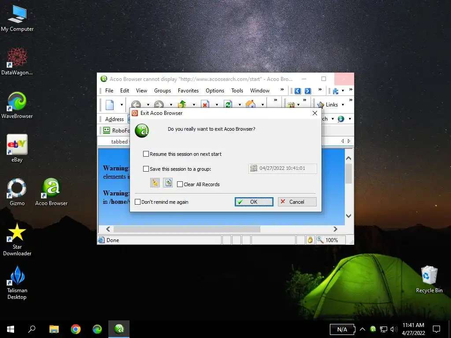
Task: Confirm exit with OK button
Action: point(254,202)
